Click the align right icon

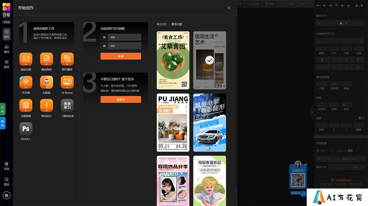tap(331, 6)
